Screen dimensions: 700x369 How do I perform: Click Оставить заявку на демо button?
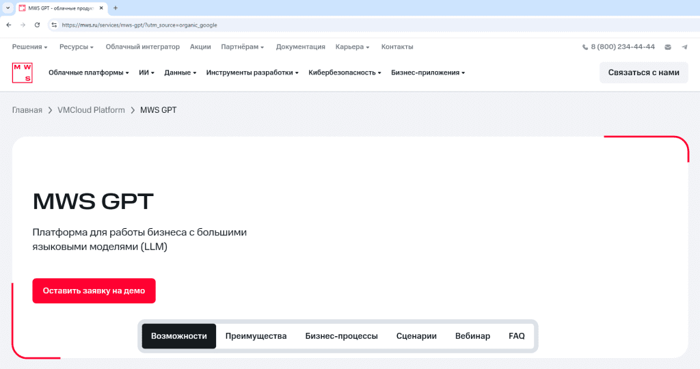[94, 291]
